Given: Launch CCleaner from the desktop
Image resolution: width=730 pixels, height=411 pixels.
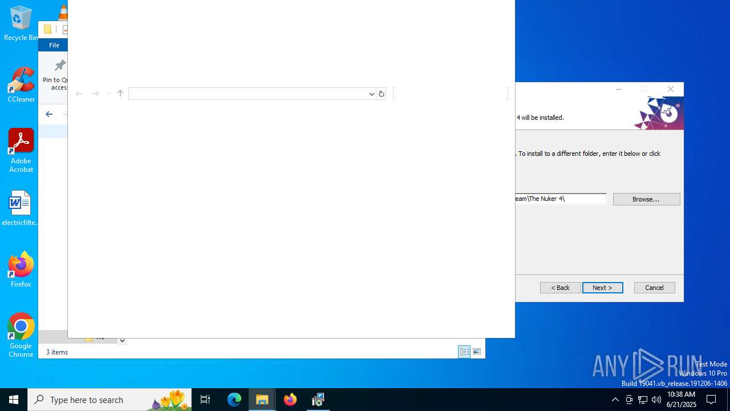Looking at the screenshot, I should [21, 84].
